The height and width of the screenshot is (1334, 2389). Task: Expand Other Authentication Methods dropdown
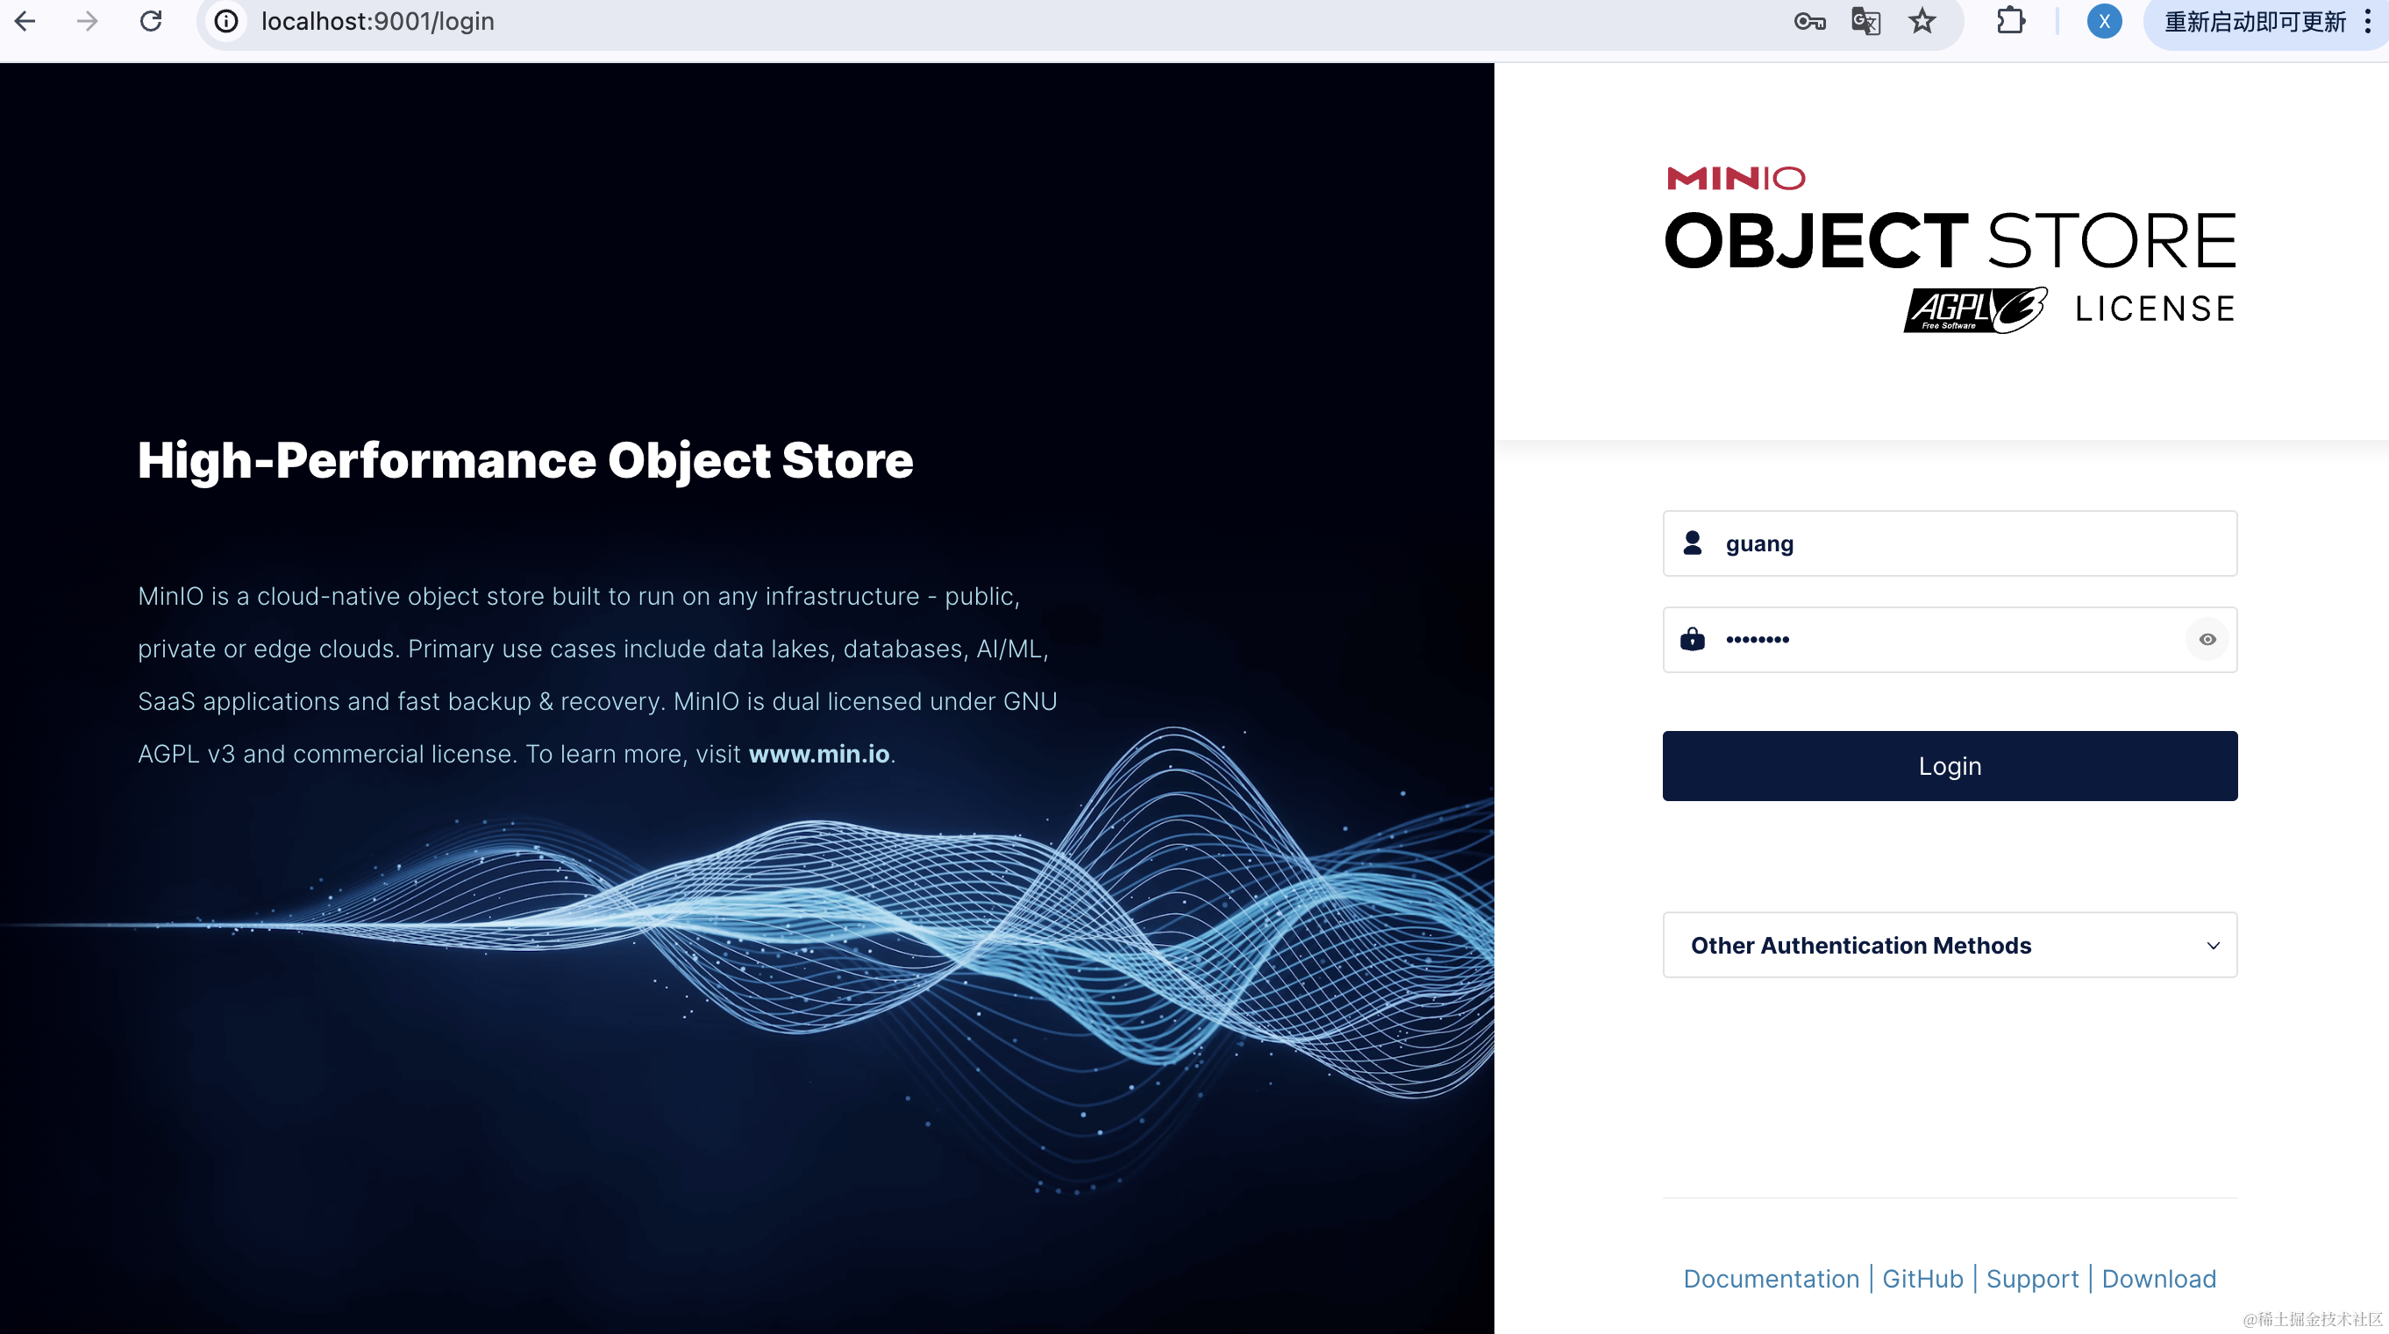pyautogui.click(x=1860, y=945)
